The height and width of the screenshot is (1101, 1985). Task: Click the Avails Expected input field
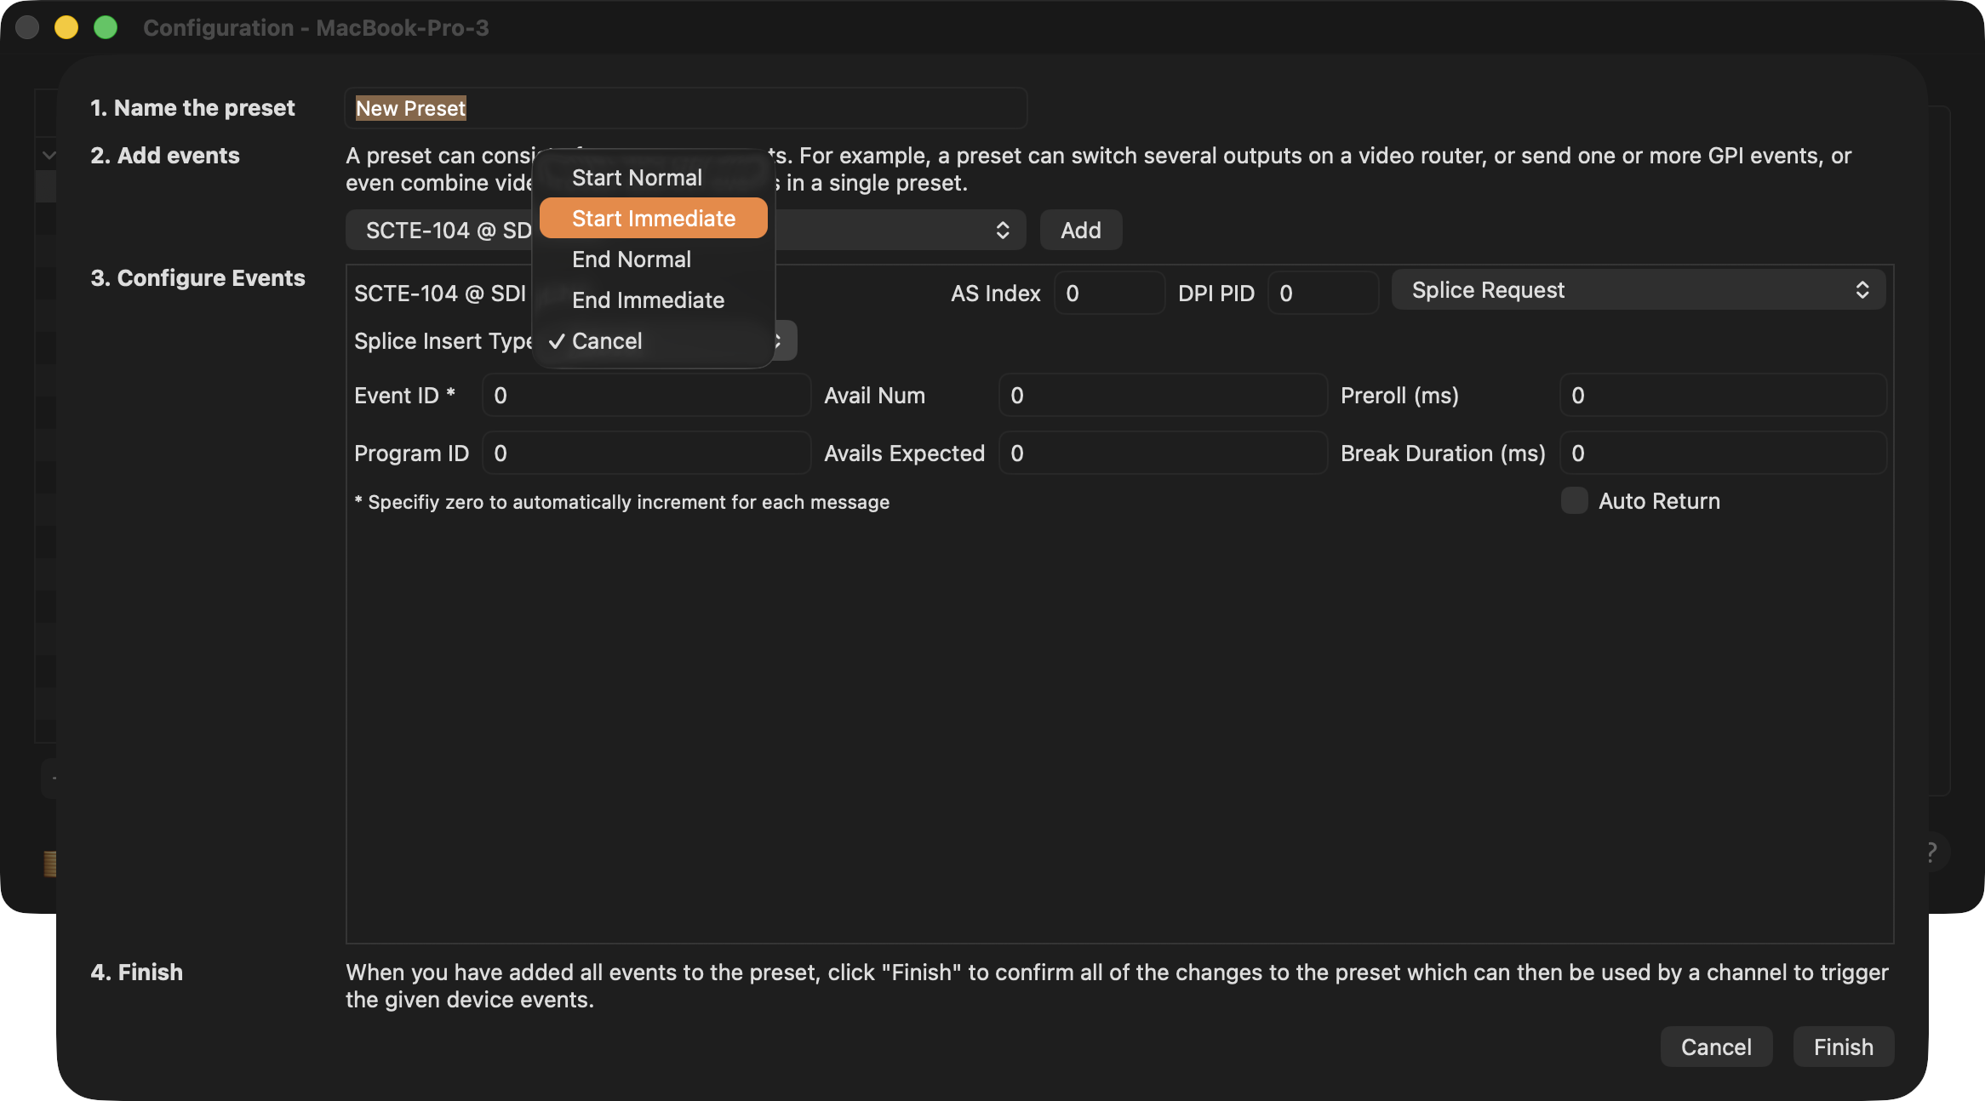(1163, 454)
